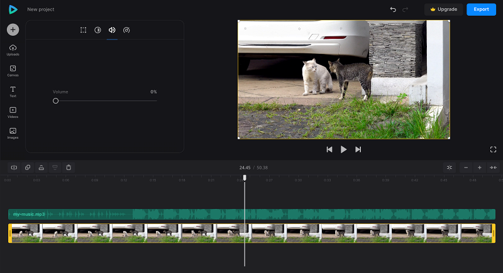Click the 0% volume value
This screenshot has height=273, width=503.
click(x=153, y=92)
